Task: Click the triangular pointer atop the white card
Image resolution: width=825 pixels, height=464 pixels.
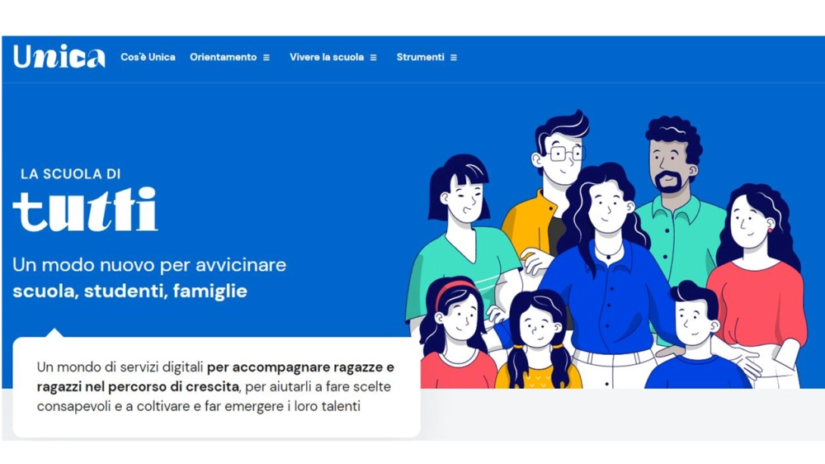Action: pos(54,333)
